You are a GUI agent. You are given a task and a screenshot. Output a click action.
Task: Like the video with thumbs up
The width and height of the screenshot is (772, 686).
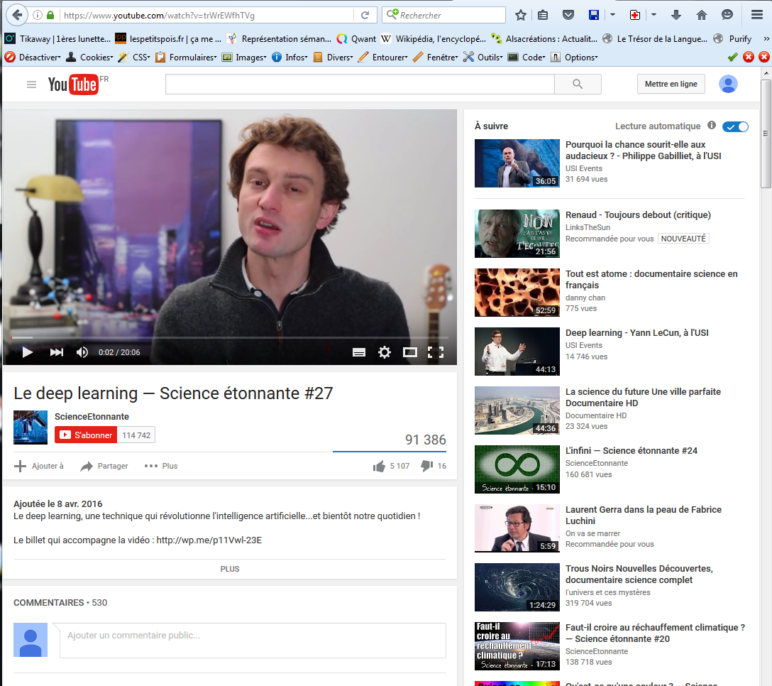pyautogui.click(x=379, y=466)
